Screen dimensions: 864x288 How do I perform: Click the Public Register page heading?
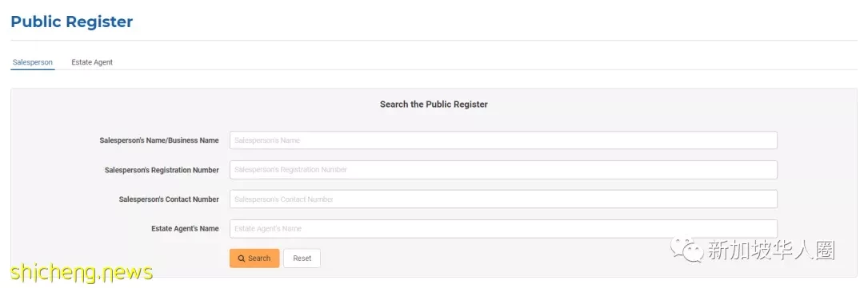(x=72, y=22)
